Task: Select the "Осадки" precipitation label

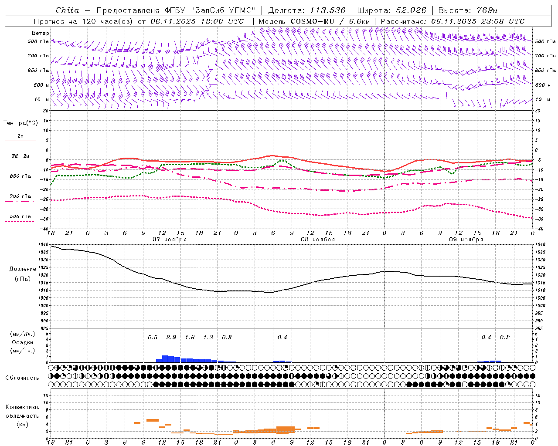Action: point(23,342)
